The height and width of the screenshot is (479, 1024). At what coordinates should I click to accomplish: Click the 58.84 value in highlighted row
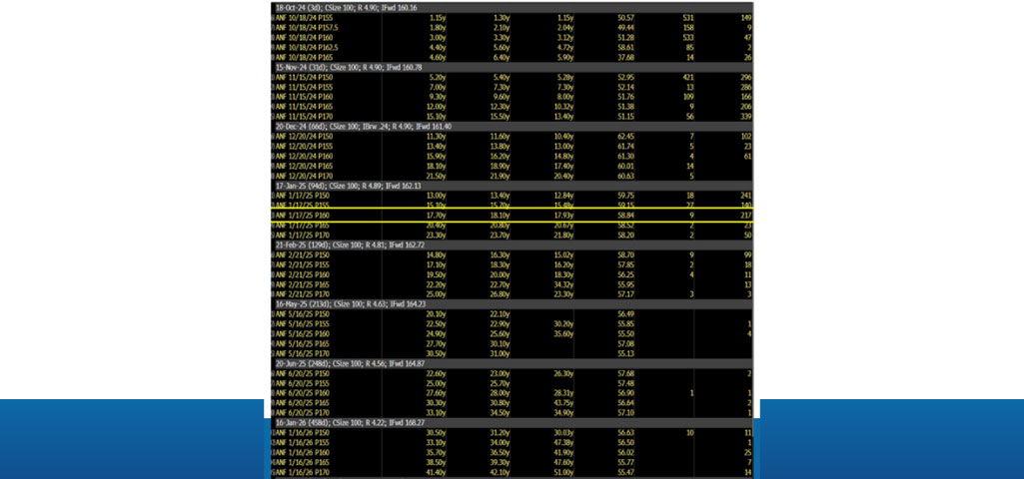coord(626,214)
